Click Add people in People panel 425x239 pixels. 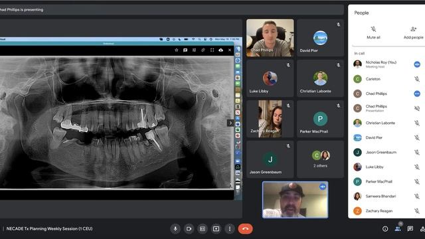413,33
